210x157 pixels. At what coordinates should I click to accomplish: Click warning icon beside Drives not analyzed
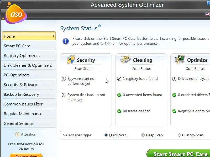(x=174, y=79)
